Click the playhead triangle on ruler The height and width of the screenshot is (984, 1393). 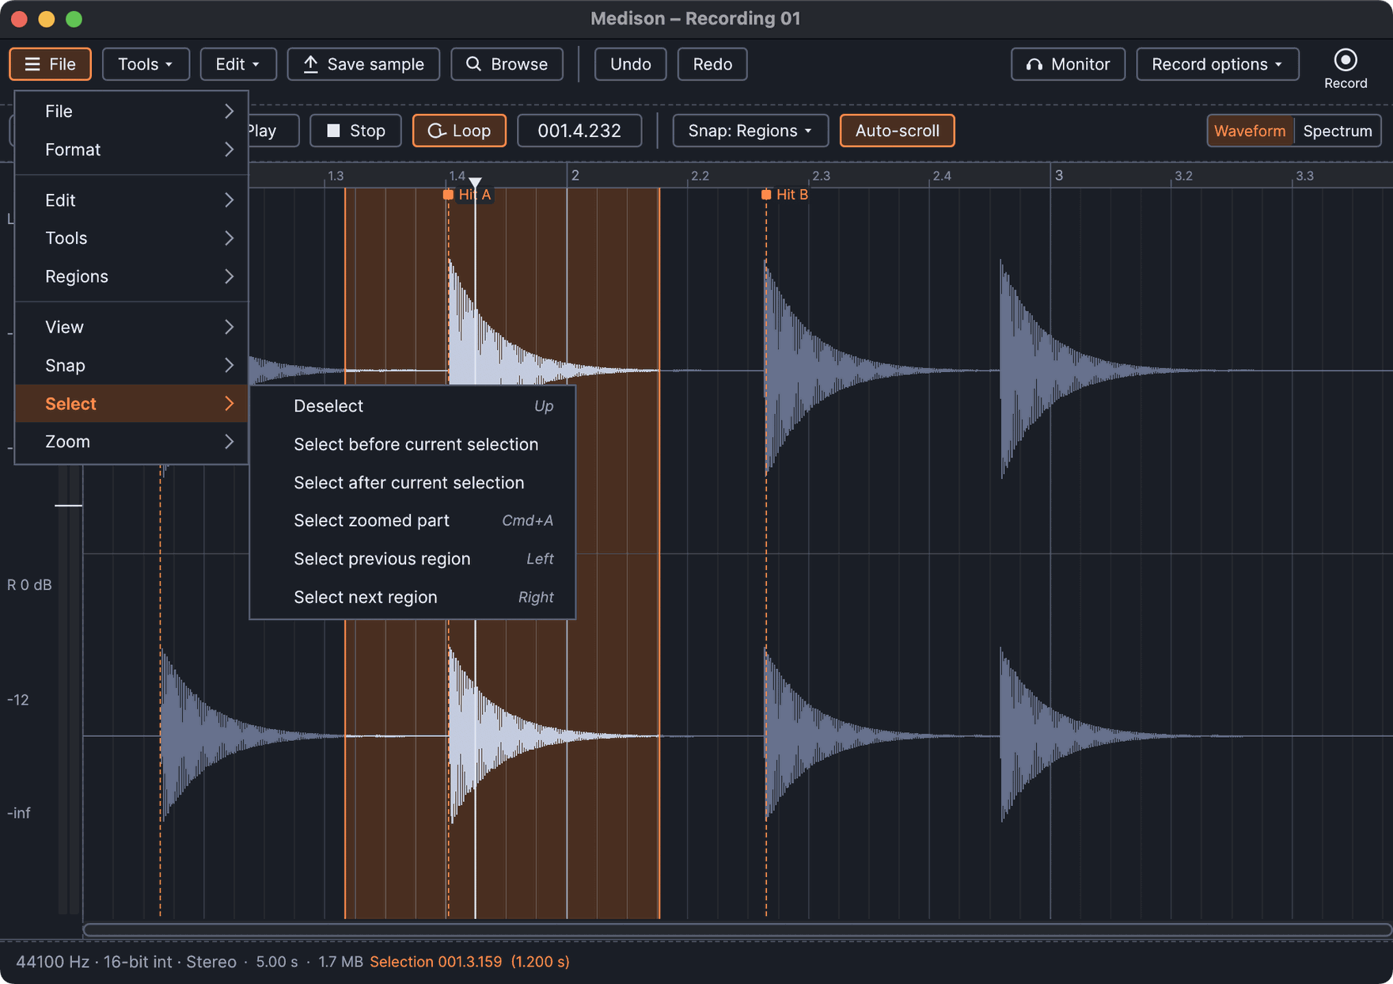475,183
